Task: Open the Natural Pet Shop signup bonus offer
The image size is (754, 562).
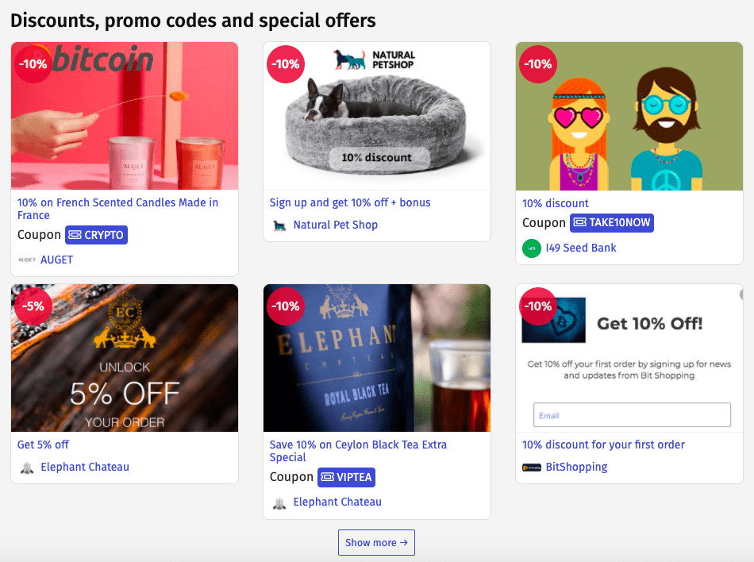Action: coord(350,202)
